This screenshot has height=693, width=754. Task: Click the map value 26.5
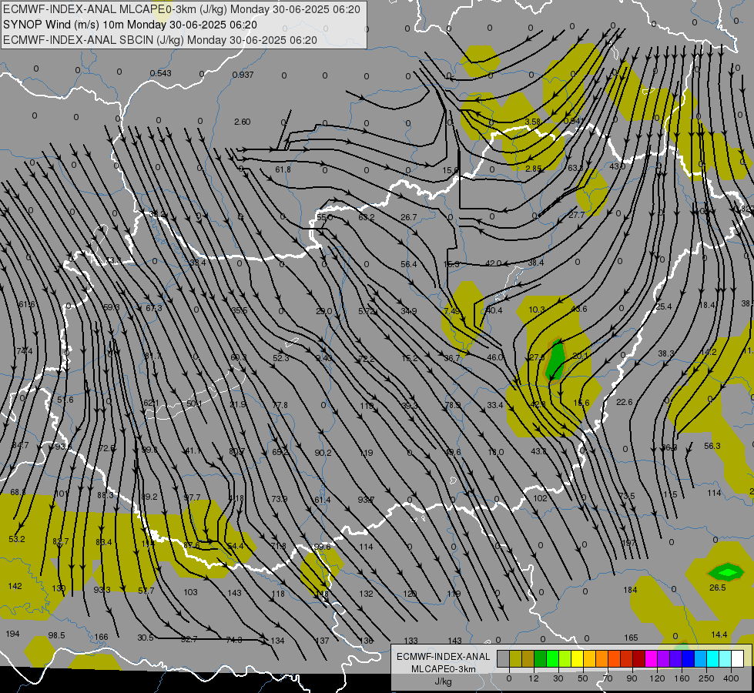tap(718, 588)
